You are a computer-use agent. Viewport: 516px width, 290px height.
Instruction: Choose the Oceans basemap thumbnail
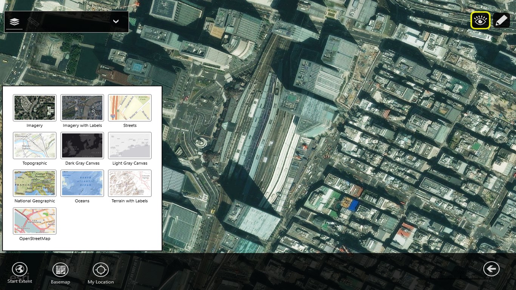(82, 184)
